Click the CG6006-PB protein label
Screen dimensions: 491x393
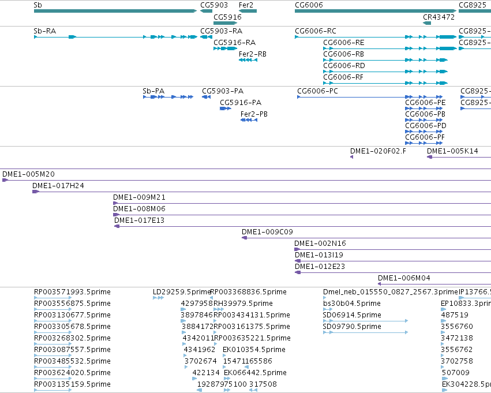point(425,114)
